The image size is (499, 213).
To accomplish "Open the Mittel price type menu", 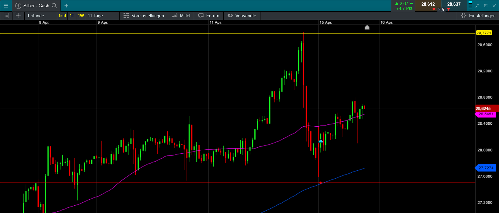I will point(181,16).
